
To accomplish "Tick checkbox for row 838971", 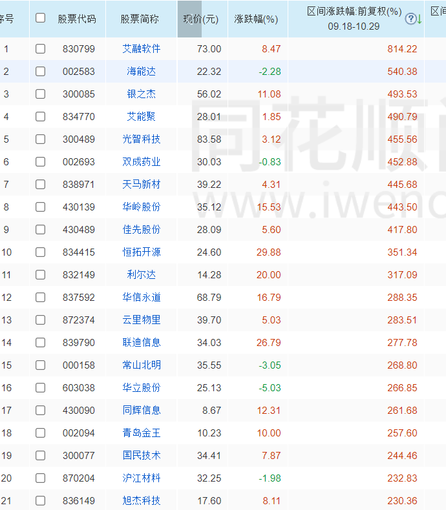I will 40,185.
